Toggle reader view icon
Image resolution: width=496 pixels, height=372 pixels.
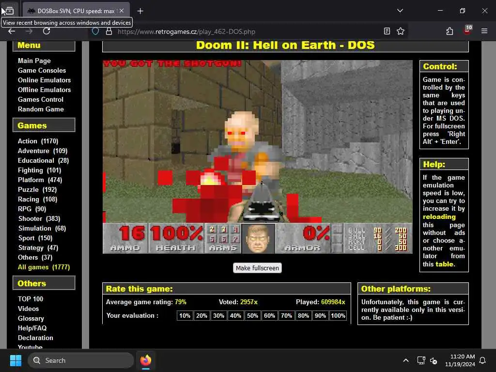tap(387, 31)
